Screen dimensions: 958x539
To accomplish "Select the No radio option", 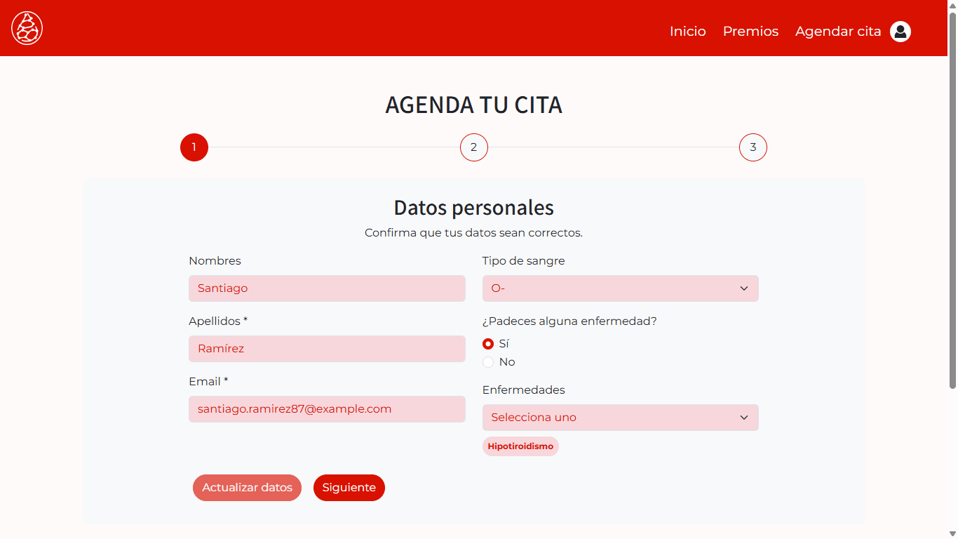I will 488,362.
